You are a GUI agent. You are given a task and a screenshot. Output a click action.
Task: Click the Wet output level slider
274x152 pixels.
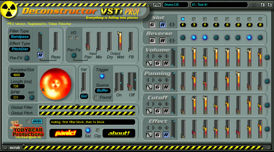pos(120,41)
